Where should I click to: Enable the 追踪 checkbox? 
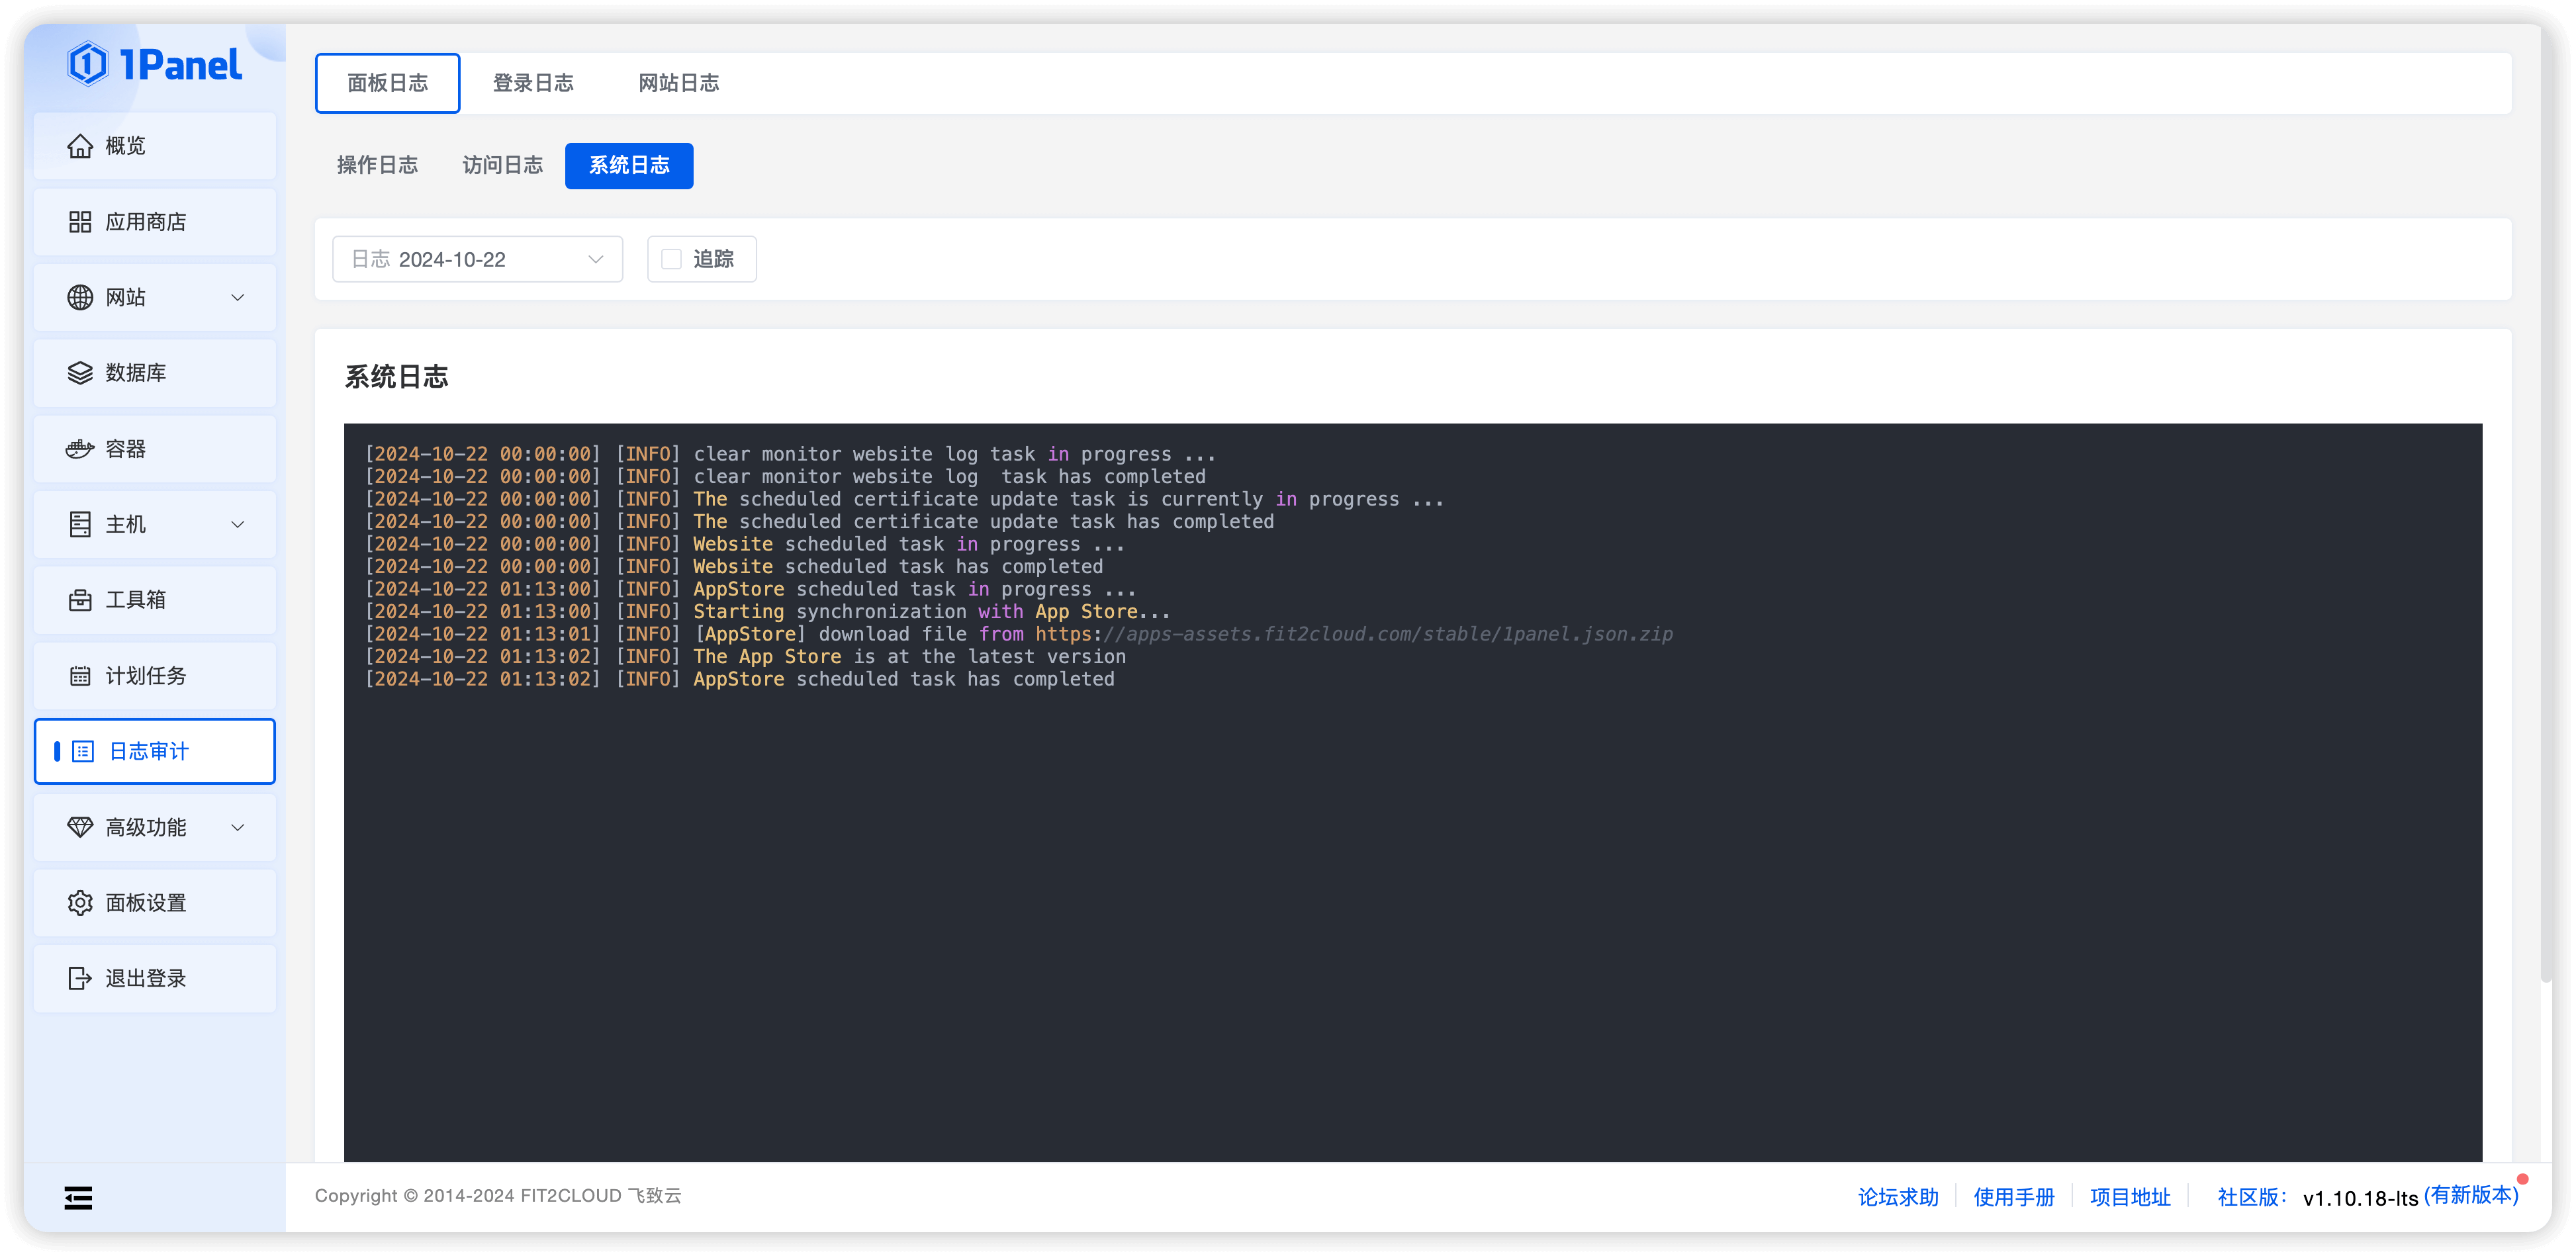pyautogui.click(x=672, y=259)
